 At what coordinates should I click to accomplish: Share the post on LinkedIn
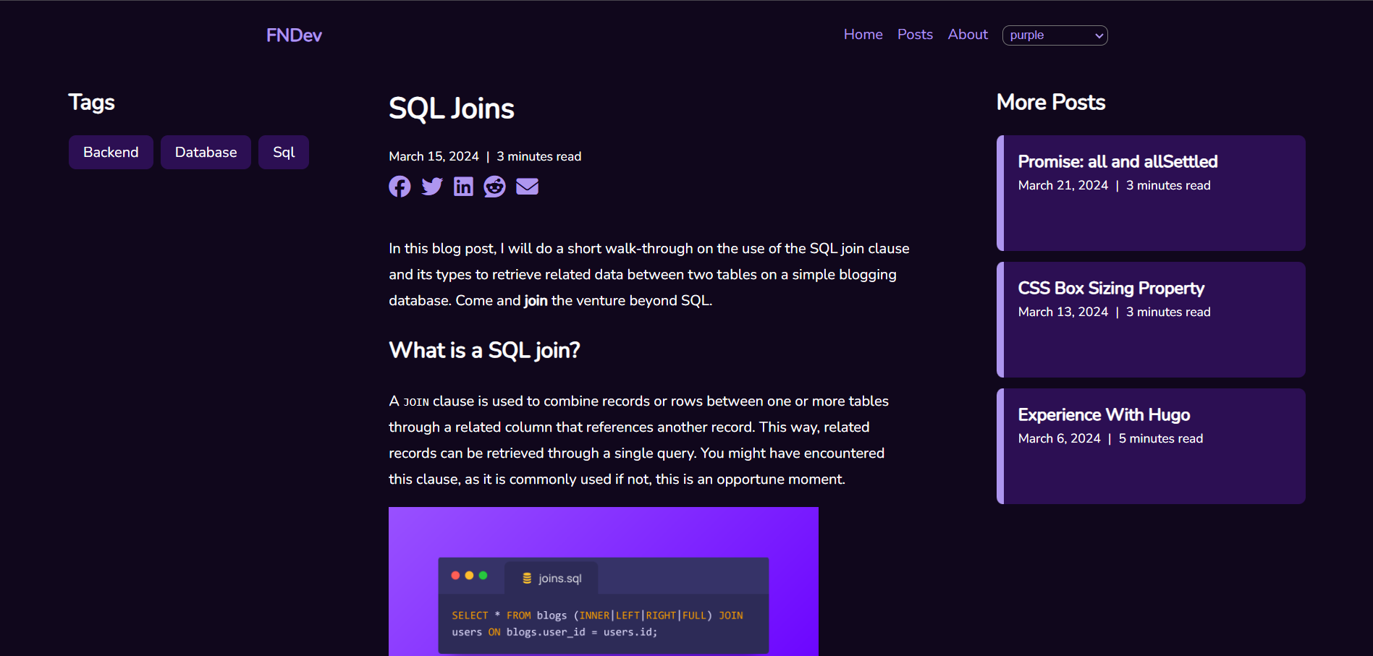coord(462,187)
